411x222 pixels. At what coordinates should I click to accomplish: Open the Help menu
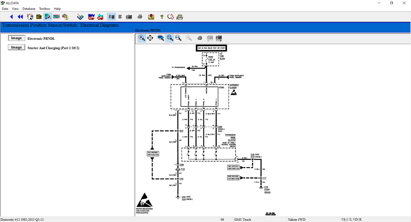coord(57,9)
